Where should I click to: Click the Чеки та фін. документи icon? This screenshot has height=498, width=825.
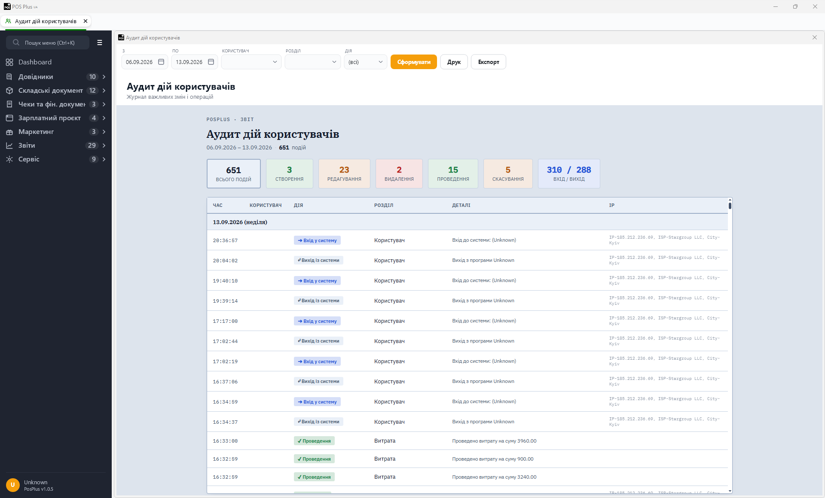click(x=9, y=104)
